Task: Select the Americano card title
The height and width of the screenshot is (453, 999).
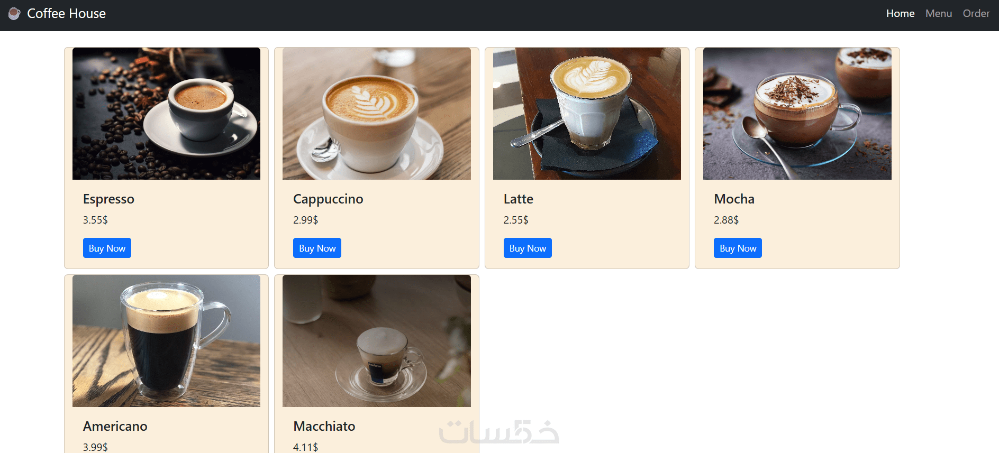Action: pyautogui.click(x=115, y=426)
